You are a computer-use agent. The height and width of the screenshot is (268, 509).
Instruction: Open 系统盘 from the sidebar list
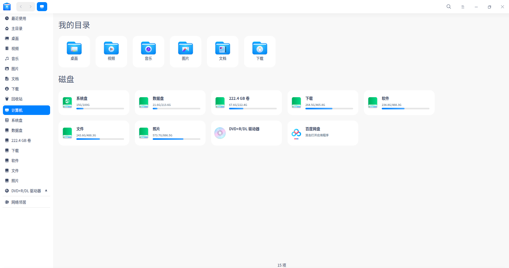point(26,120)
